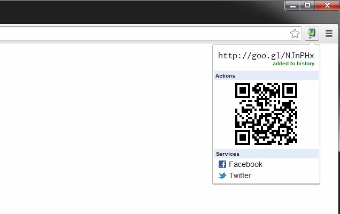The height and width of the screenshot is (214, 340).
Task: Click the goo.gl URL shortener extension icon
Action: 312,33
